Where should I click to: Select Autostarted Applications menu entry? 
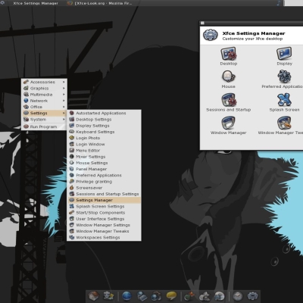click(105, 113)
